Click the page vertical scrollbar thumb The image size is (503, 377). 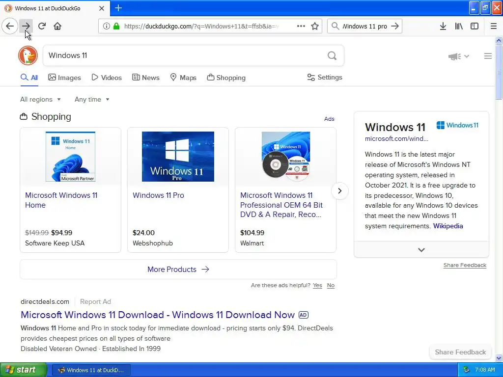[499, 73]
